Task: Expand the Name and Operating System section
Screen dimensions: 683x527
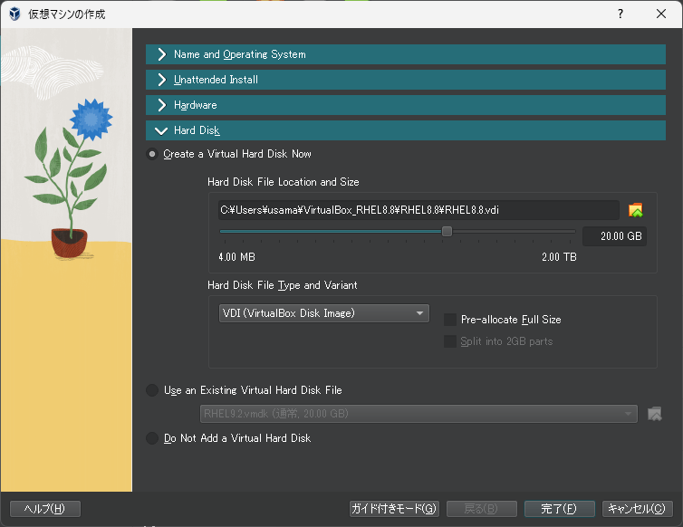Action: [406, 54]
